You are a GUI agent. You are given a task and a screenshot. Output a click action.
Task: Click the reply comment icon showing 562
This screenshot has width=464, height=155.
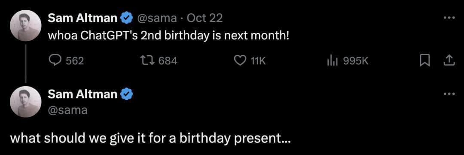coord(54,61)
